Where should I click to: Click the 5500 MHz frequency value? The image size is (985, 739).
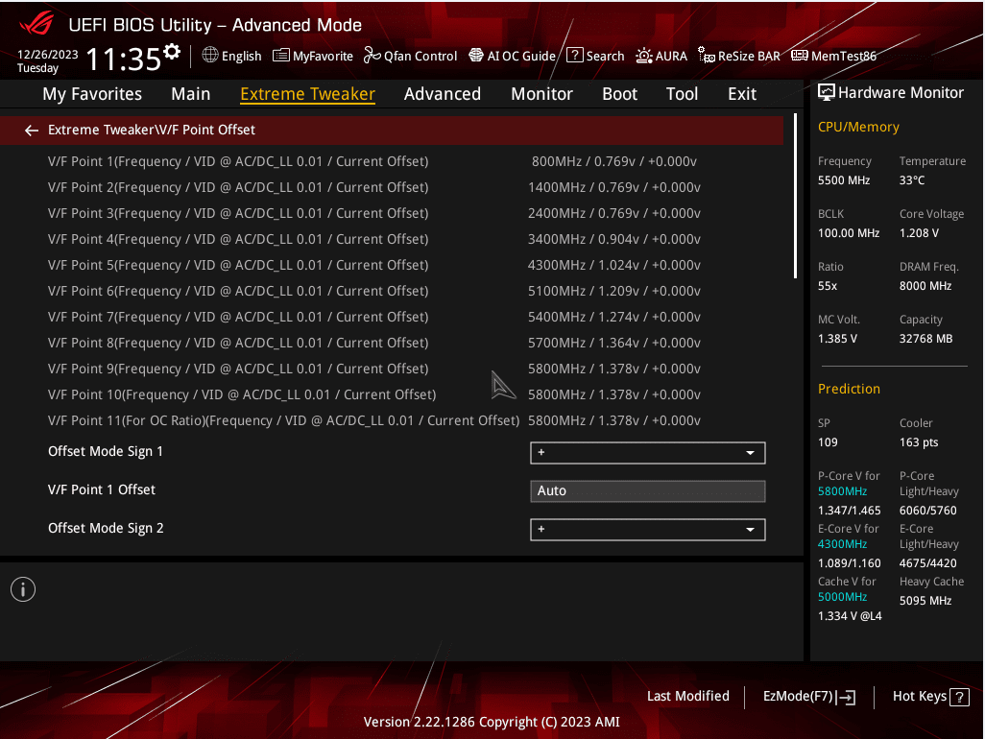(844, 180)
